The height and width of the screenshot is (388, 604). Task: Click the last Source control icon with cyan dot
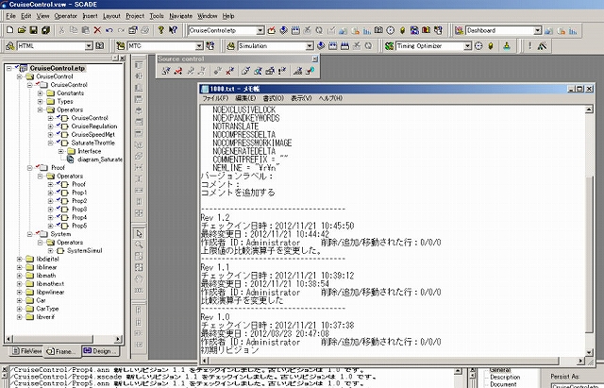[310, 71]
